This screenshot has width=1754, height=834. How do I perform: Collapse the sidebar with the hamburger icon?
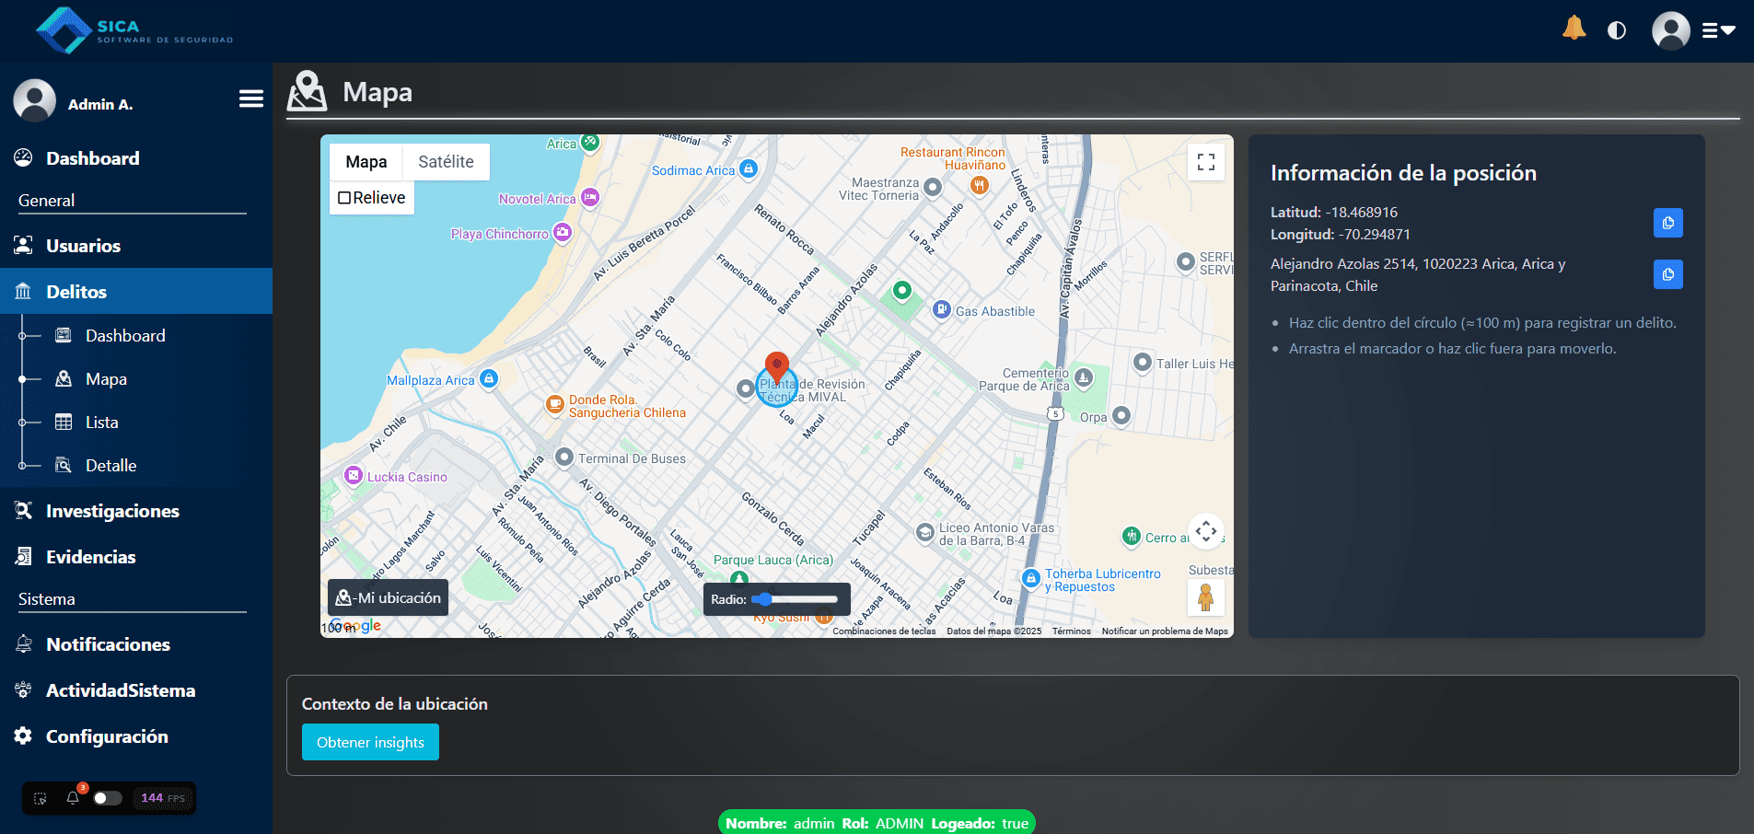(x=250, y=98)
